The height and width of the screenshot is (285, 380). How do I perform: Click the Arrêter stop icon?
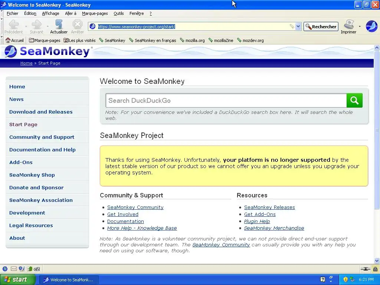click(x=77, y=24)
